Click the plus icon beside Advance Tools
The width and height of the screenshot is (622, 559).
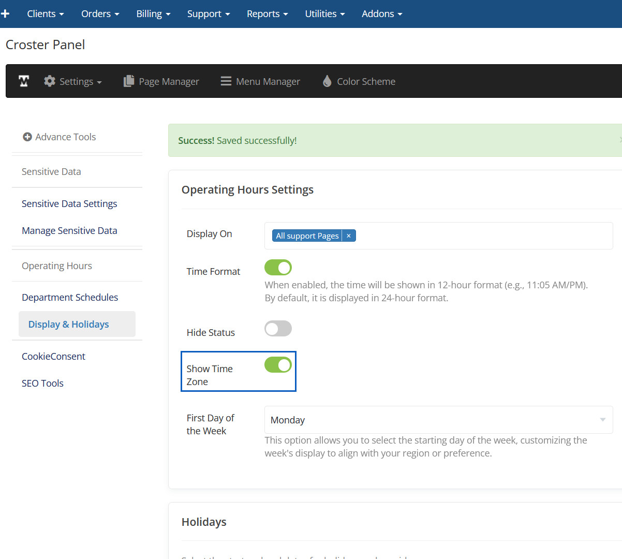(27, 137)
